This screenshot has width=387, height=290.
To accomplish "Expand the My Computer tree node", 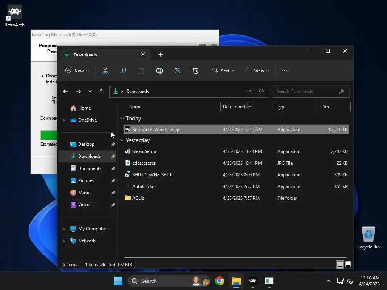I will [63, 229].
